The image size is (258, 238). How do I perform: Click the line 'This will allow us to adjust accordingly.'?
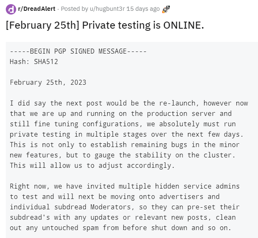point(92,165)
